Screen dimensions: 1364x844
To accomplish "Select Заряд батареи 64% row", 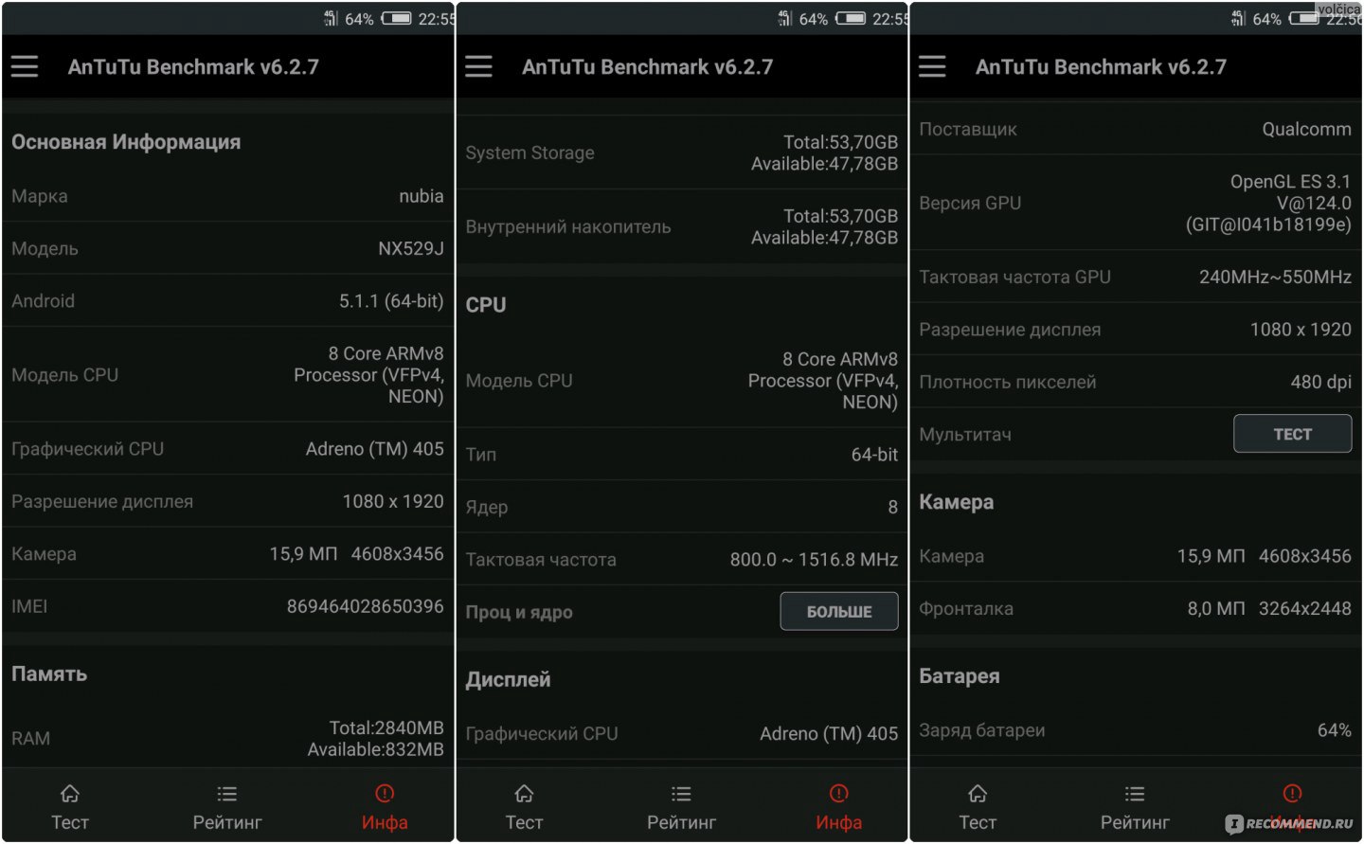I will click(x=1135, y=730).
